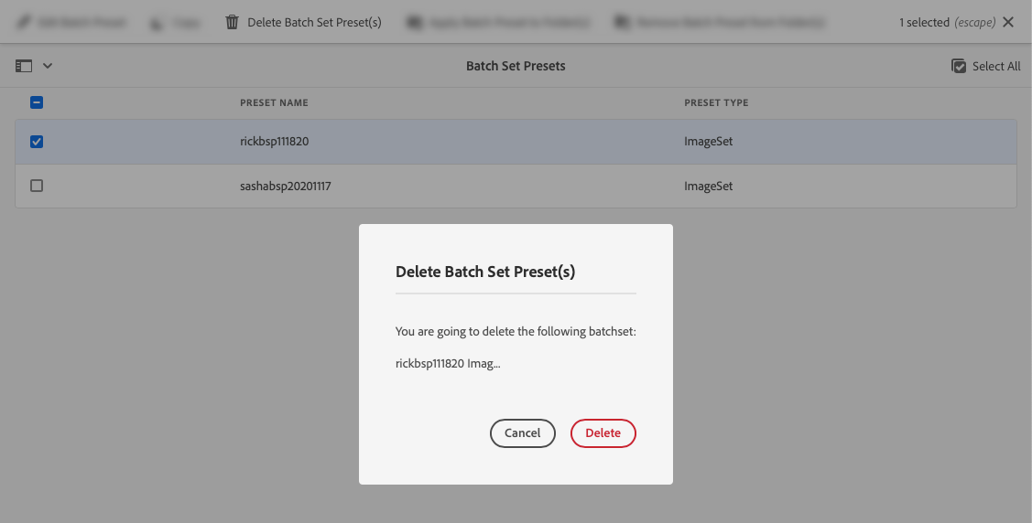Confirm with the red Delete button
Viewport: 1032px width, 523px height.
603,433
